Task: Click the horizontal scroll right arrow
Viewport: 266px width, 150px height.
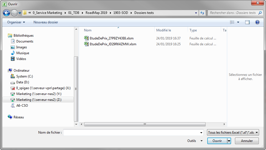Action: pos(224,124)
